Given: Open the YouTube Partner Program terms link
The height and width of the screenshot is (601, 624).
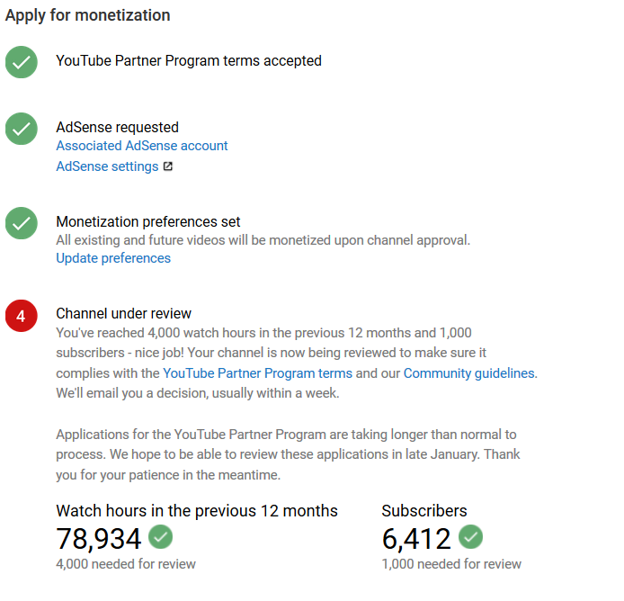Looking at the screenshot, I should click(x=257, y=373).
